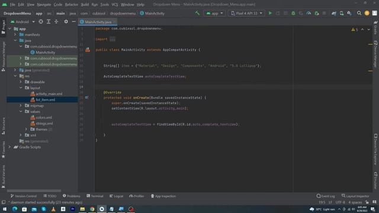Open Chrome from the Windows taskbar
Screen dimensions: 379x213
[x=92, y=209]
